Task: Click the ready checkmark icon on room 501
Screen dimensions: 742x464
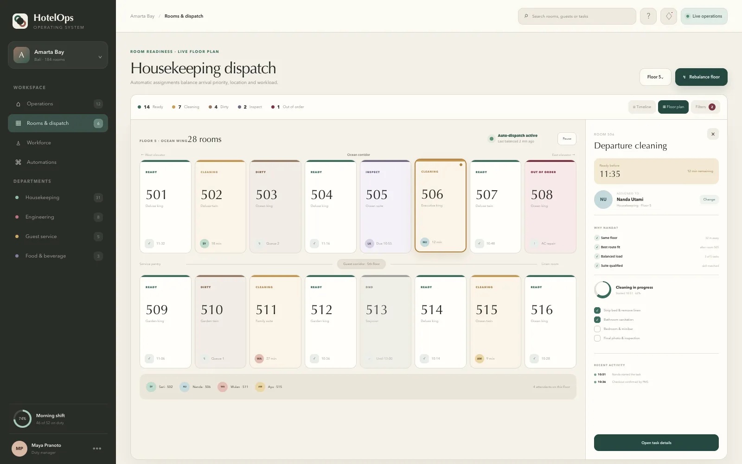Action: click(x=149, y=243)
